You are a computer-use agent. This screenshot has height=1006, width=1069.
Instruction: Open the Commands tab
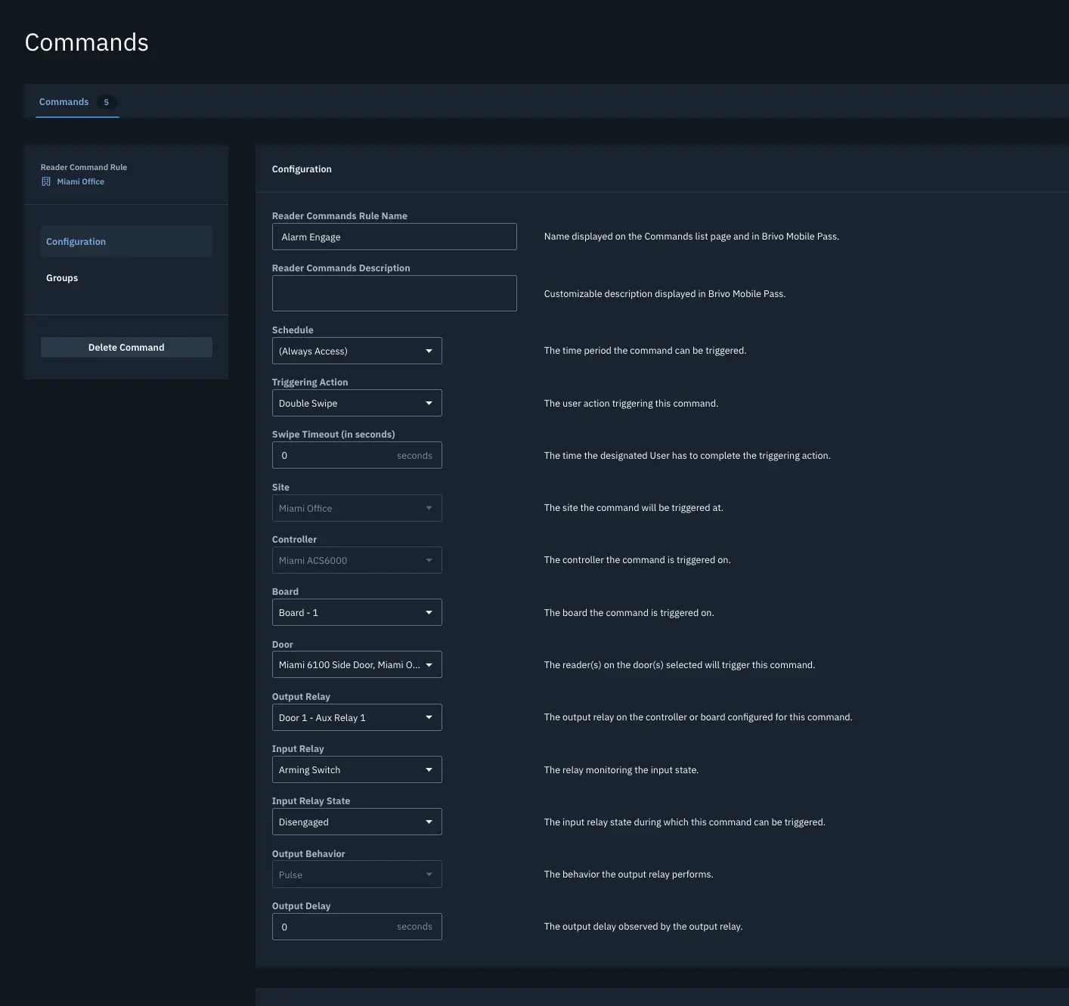77,102
